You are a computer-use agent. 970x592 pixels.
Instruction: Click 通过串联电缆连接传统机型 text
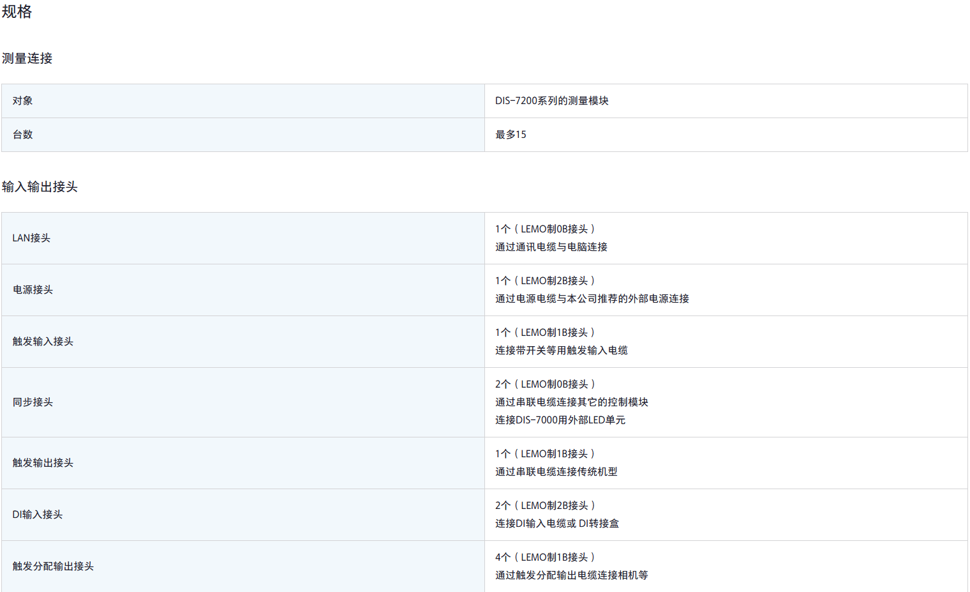[556, 472]
